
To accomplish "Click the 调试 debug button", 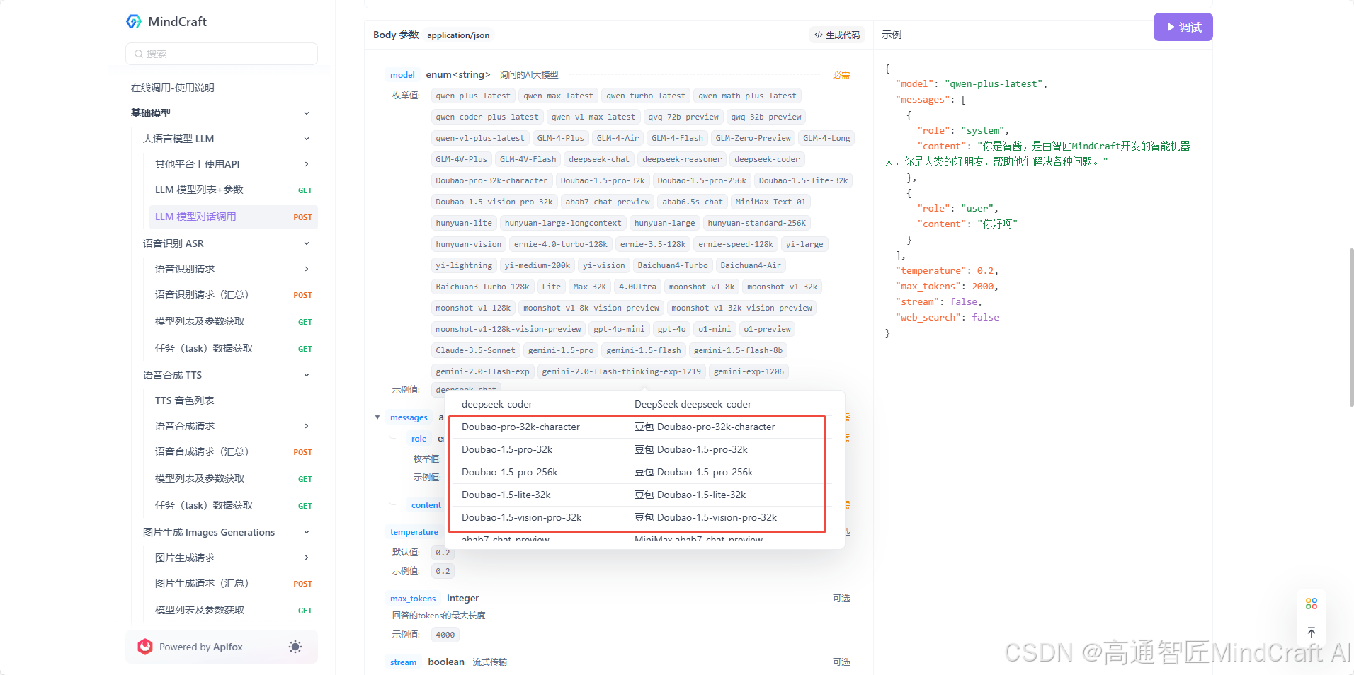I will tap(1183, 27).
